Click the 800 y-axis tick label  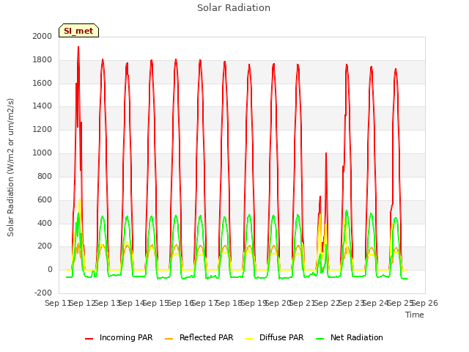45,176
